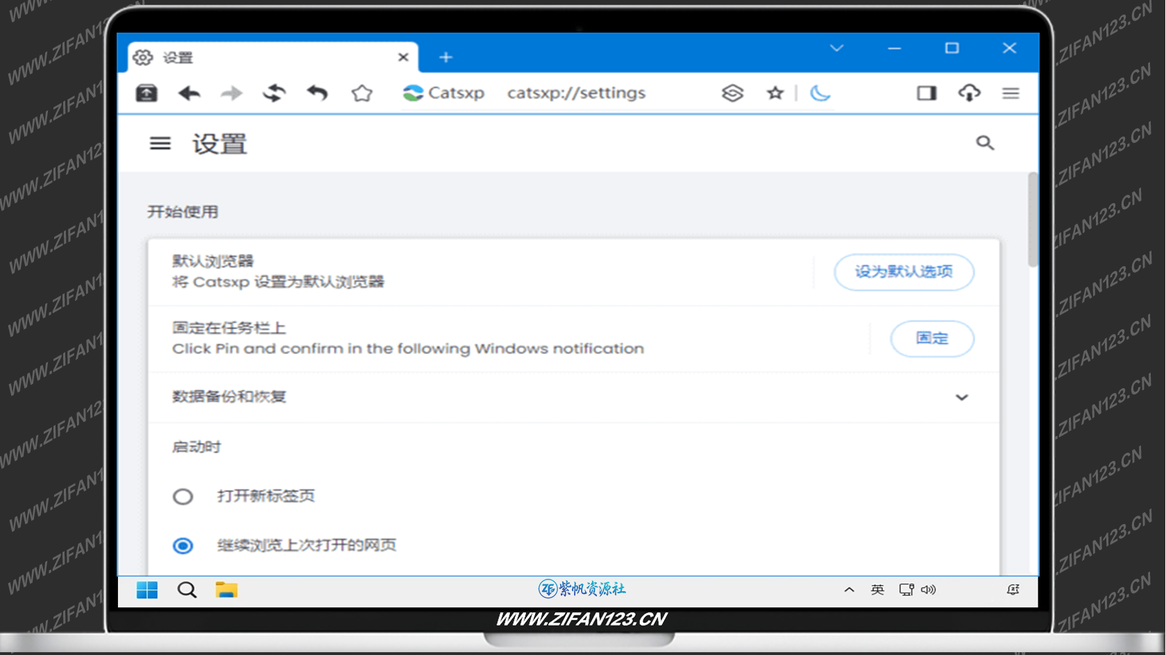This screenshot has height=655, width=1166.
Task: Click the 默认浏览器 label
Action: [213, 261]
